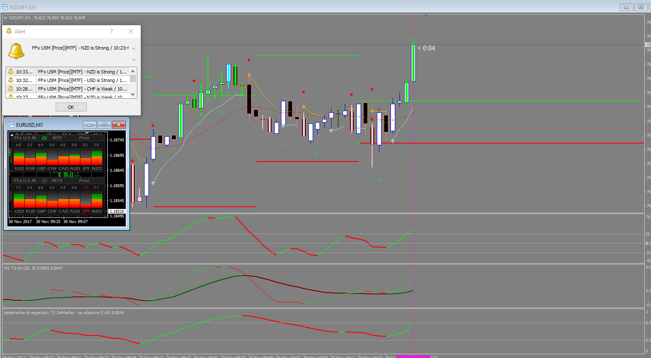Click FFx U.S.M. label in the MTF panel
The image size is (651, 358).
coord(25,138)
